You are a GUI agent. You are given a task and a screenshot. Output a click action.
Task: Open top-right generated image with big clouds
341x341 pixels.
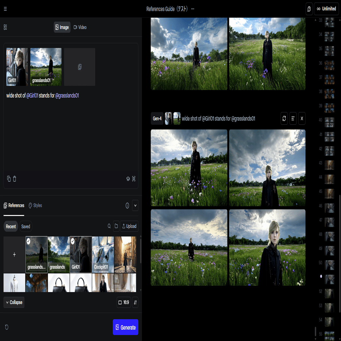267,168
